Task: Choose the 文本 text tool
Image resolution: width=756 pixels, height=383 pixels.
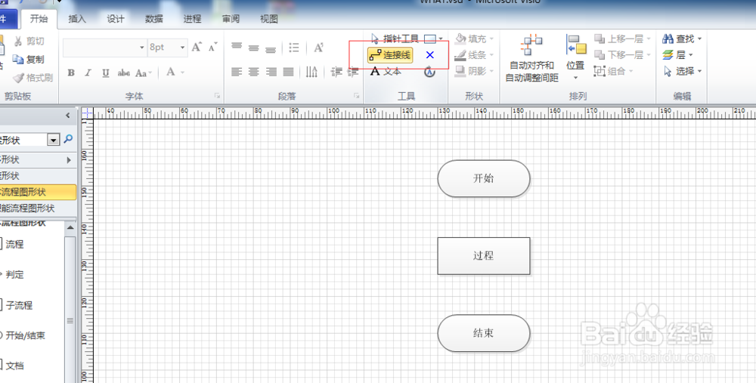Action: tap(386, 71)
